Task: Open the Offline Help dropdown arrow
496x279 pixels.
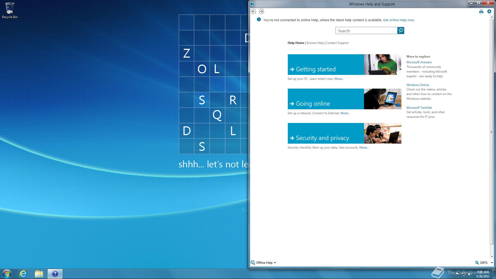Action: (275, 263)
